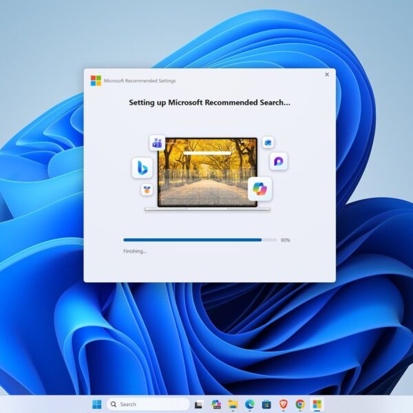Click the setup progress bar

200,240
